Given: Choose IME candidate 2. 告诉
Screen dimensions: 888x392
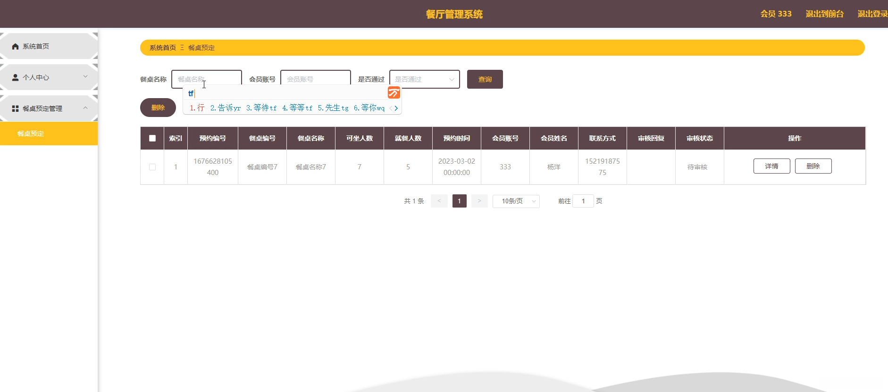Looking at the screenshot, I should (x=226, y=108).
